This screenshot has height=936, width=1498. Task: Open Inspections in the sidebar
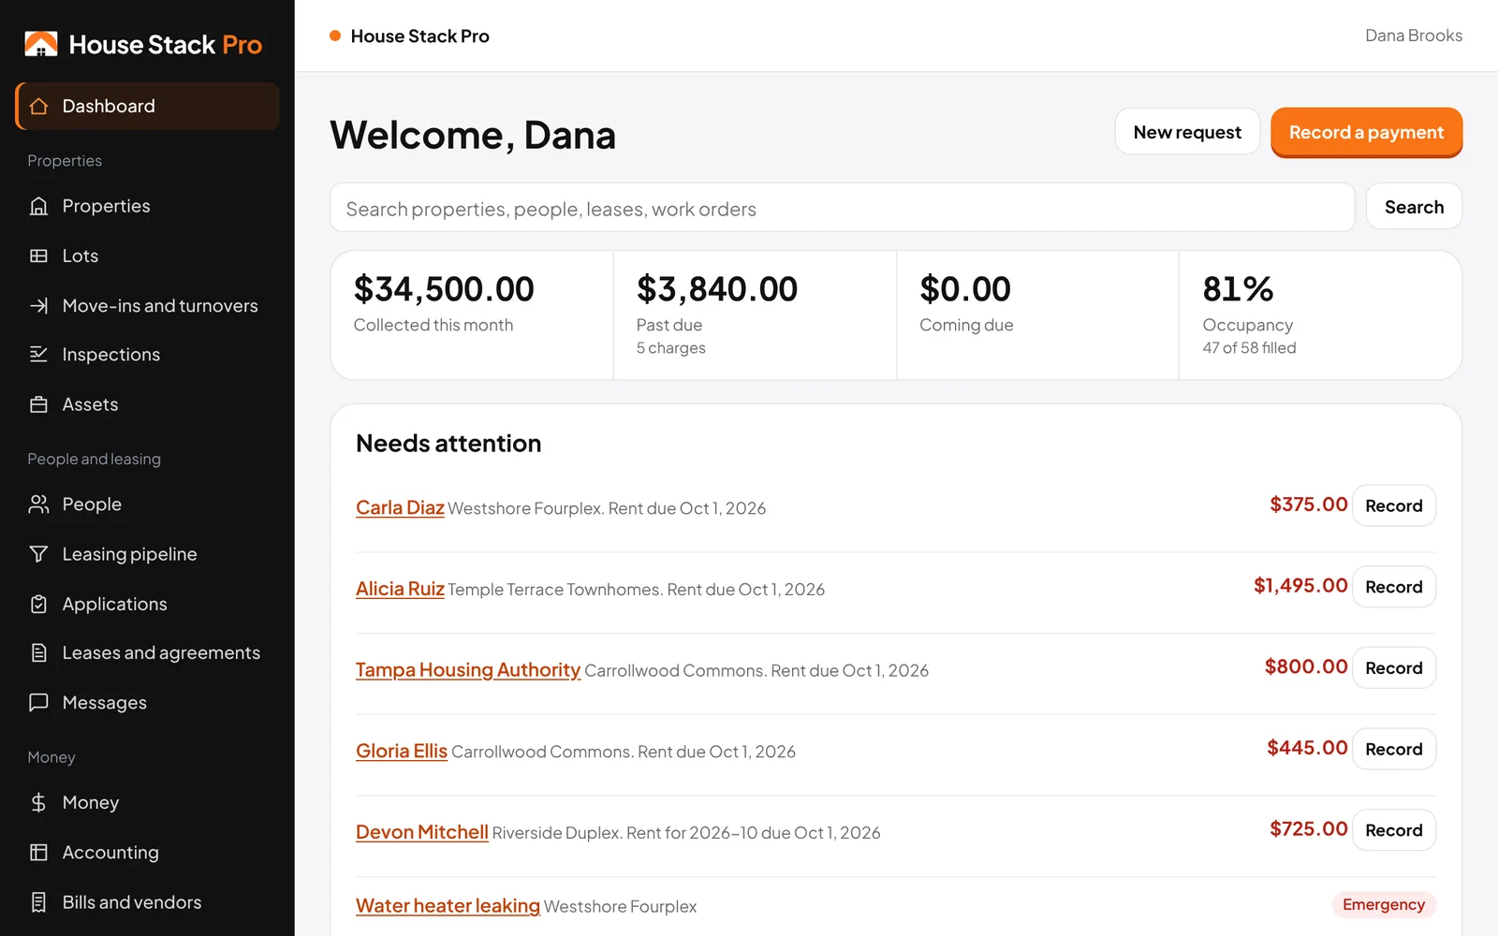147,354
